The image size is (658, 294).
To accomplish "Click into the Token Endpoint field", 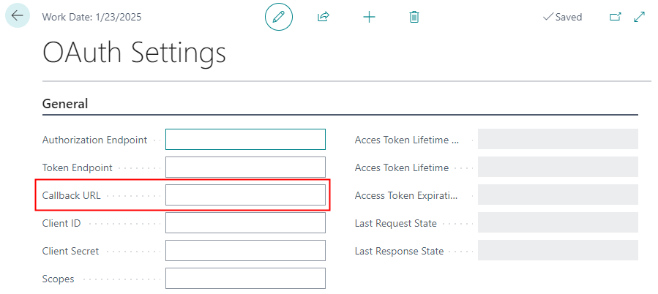I will 245,167.
